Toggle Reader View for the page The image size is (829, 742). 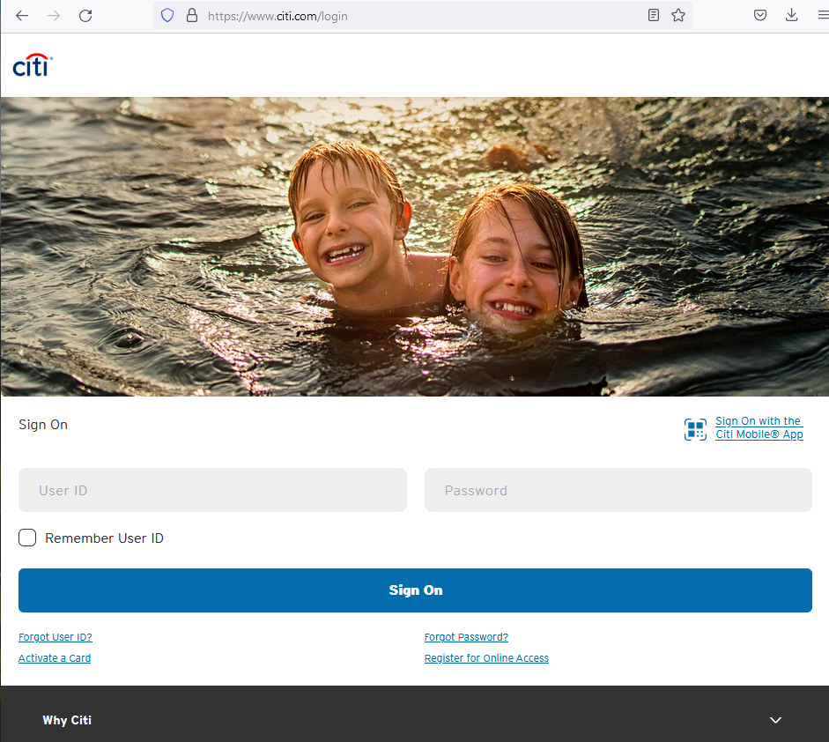[653, 15]
